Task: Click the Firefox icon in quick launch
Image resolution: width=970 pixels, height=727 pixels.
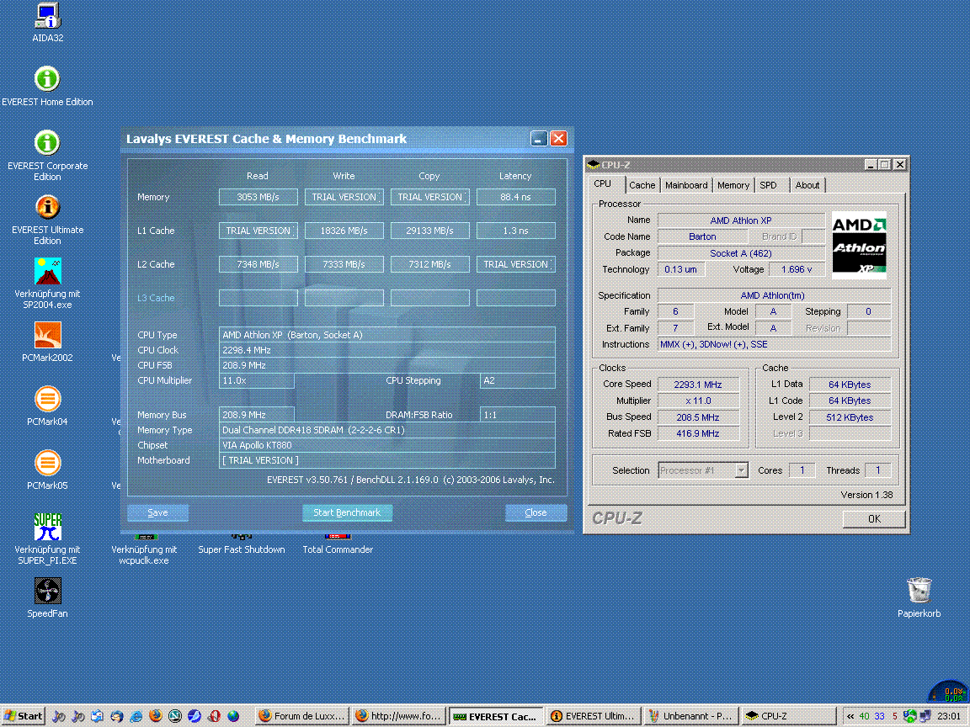Action: pos(156,716)
